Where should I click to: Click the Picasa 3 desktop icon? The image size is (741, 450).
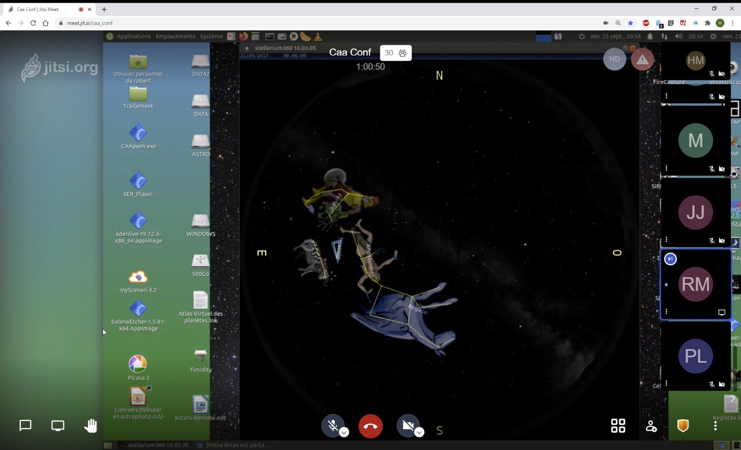point(138,368)
